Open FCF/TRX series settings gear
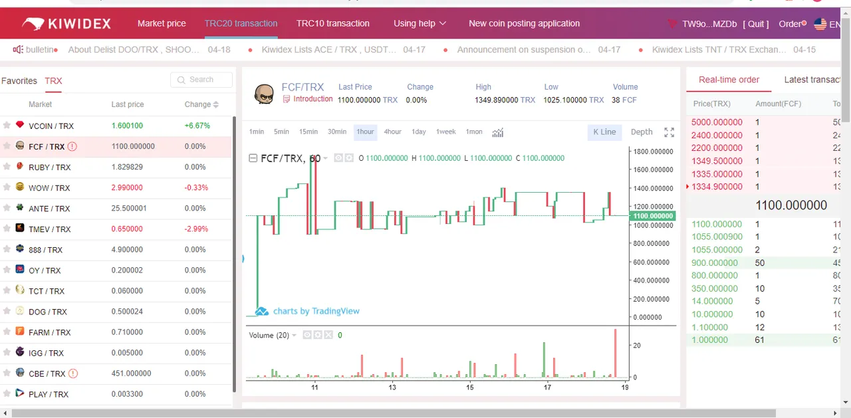851x418 pixels. pos(348,158)
